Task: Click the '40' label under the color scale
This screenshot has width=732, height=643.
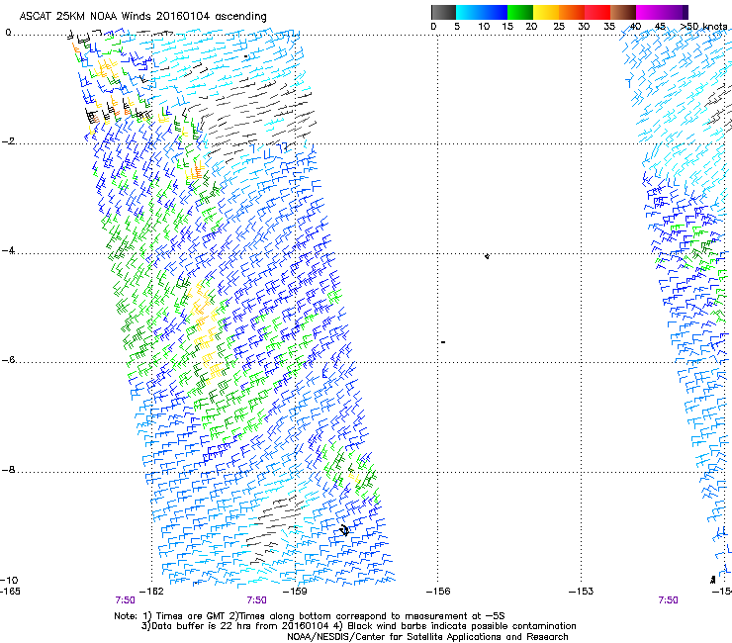Action: coord(635,27)
